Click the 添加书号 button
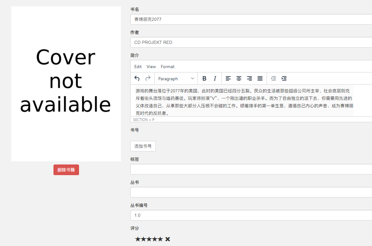 (x=143, y=146)
